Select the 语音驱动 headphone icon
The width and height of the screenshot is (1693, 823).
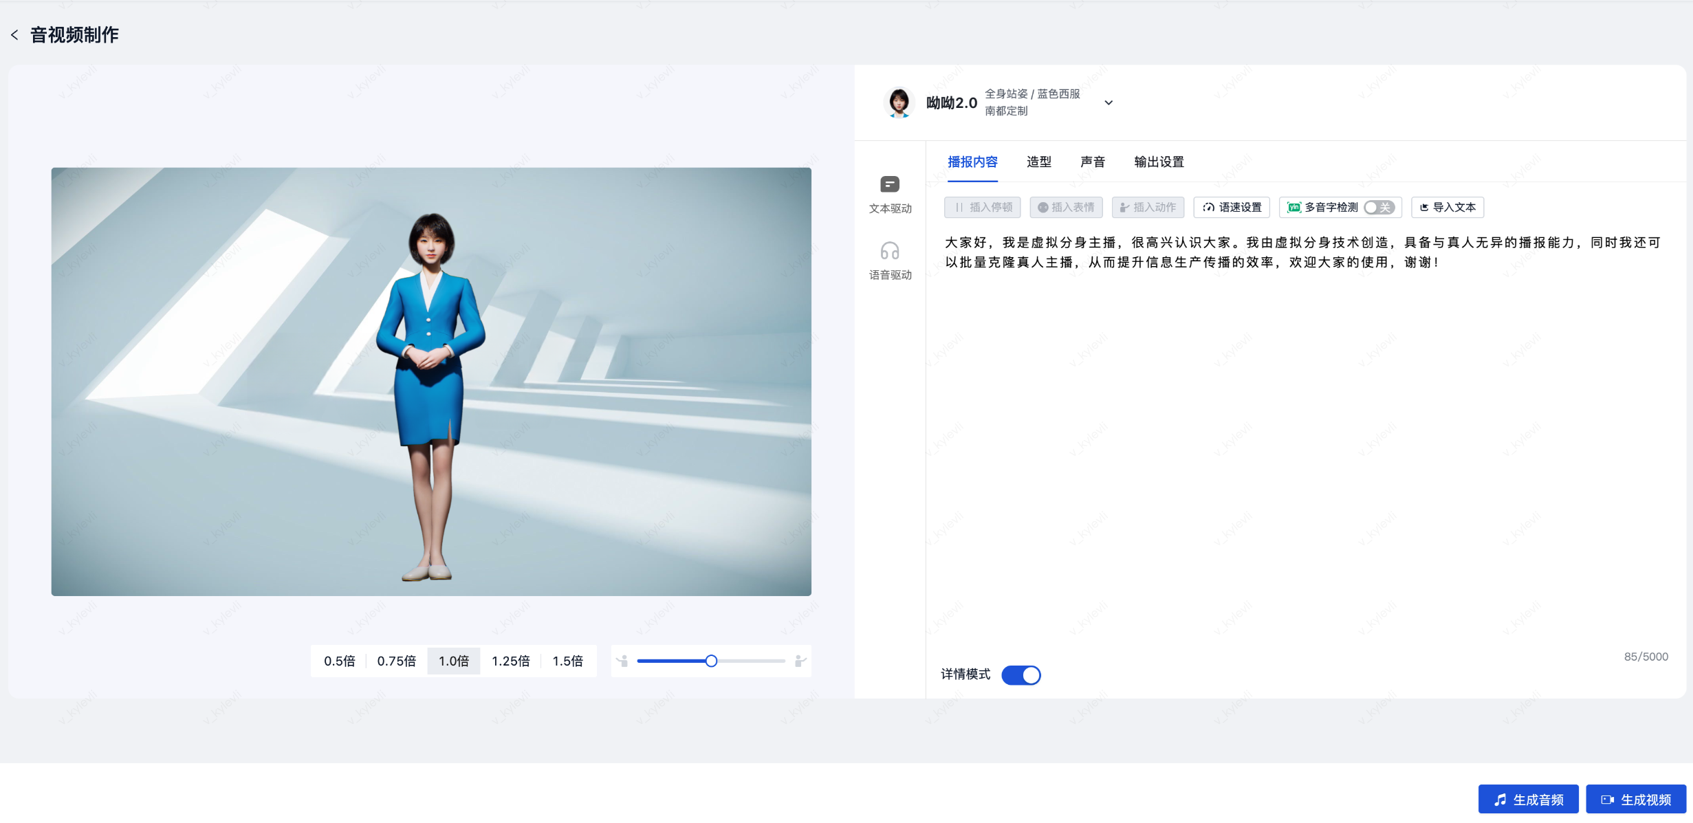click(x=890, y=251)
